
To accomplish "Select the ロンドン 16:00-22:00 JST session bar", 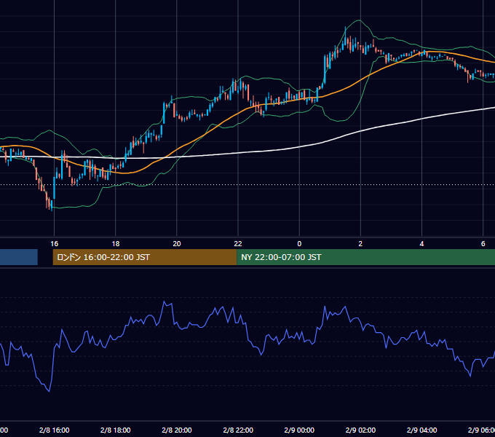I will tap(145, 257).
